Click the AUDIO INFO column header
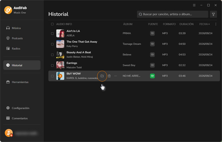The height and width of the screenshot is (142, 222). pos(64,24)
